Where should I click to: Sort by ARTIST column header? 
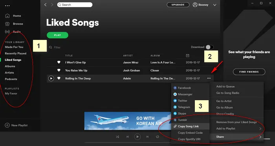[x=128, y=56]
